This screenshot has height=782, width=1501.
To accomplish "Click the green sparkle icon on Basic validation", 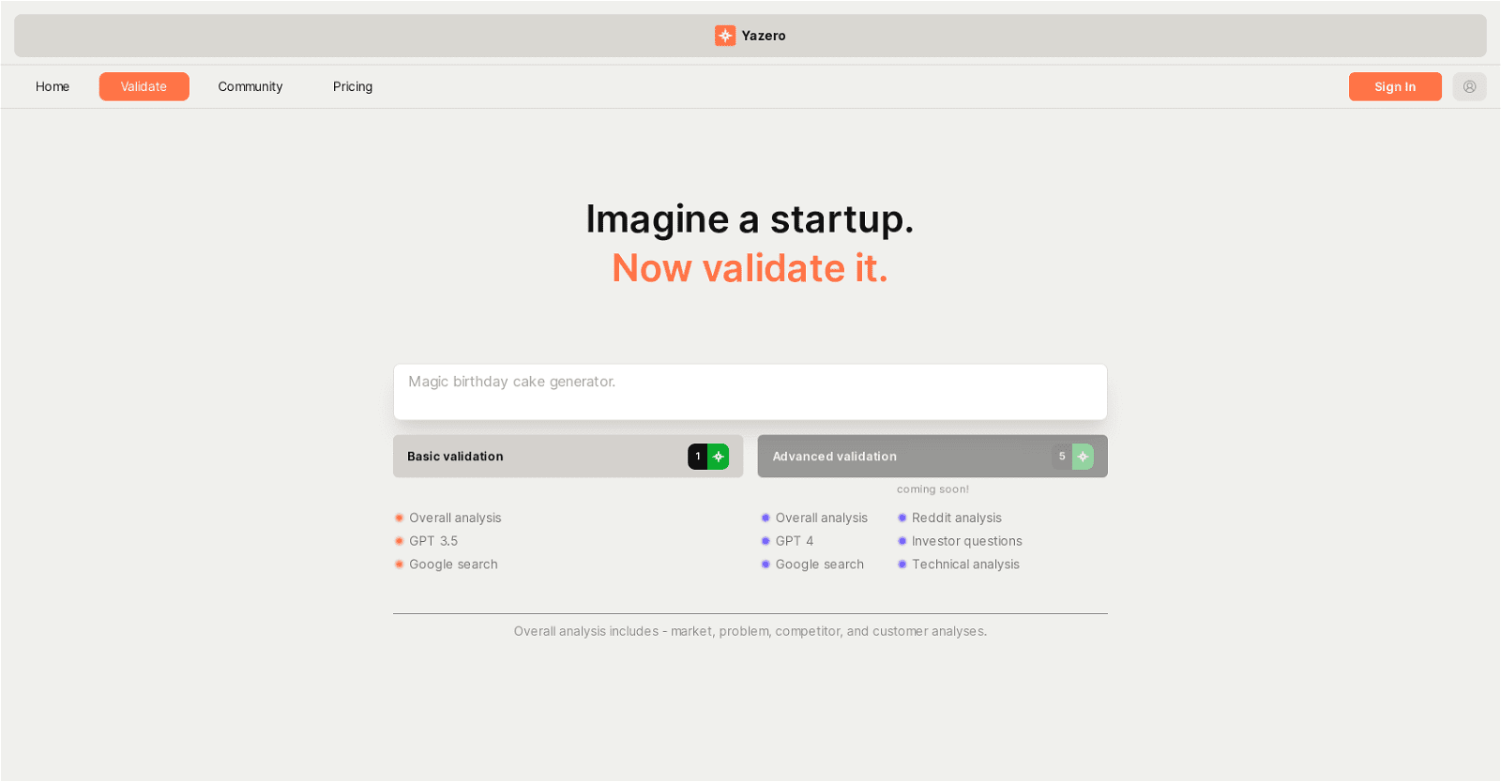I will click(717, 456).
